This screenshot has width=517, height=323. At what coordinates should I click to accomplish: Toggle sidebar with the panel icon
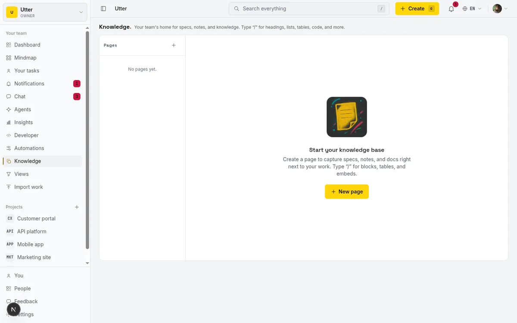pos(103,9)
